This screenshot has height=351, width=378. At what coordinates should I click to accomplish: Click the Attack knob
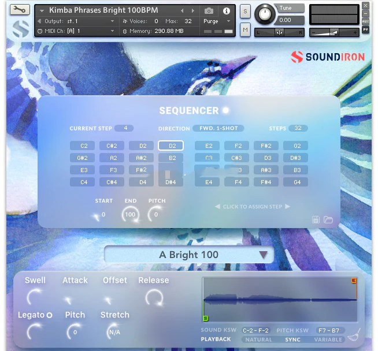[68, 299]
